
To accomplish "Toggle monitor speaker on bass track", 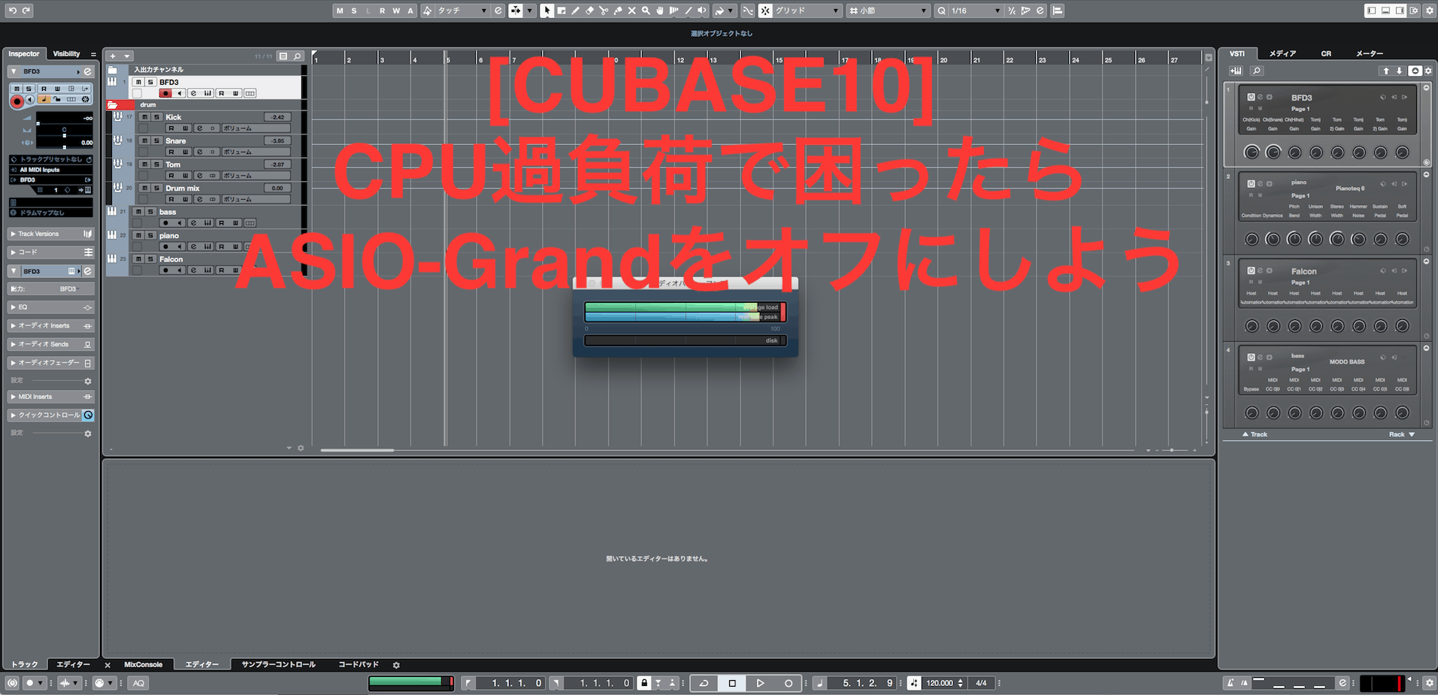I will point(179,223).
